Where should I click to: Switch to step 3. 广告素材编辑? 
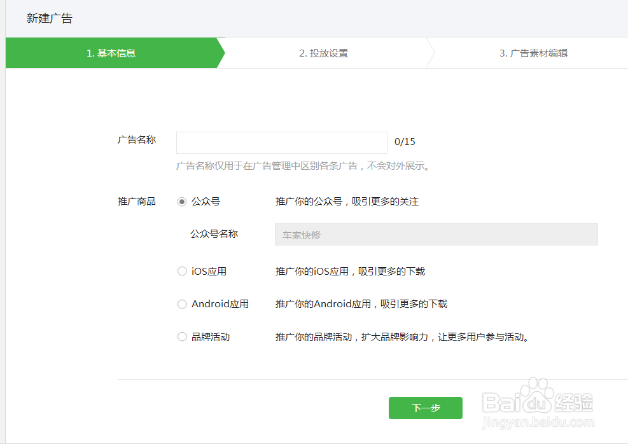tap(533, 53)
